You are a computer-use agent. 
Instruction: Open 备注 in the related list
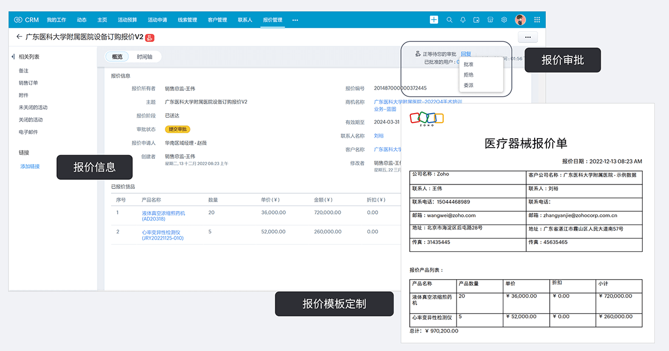[x=23, y=71]
